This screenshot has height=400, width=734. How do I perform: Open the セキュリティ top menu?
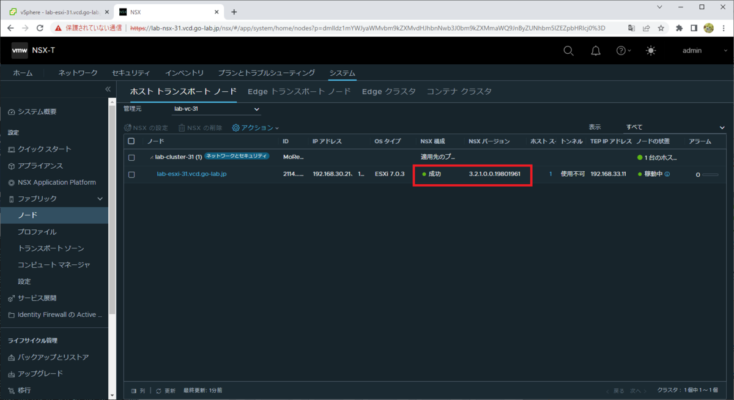click(x=131, y=73)
